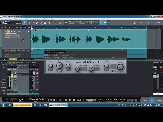This screenshot has width=163, height=122.
Task: Open the I/O dropdown in the mixer sidebar
Action: click(x=6, y=65)
